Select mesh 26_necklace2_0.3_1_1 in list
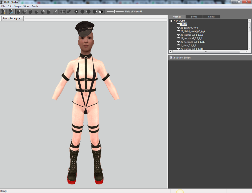 [191, 38]
